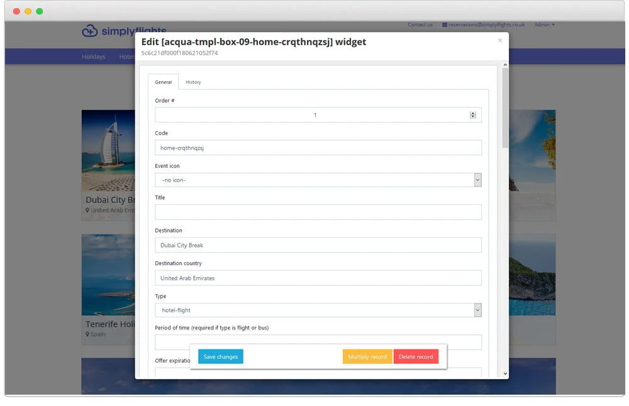Close the Edit widget dialog
629x406 pixels.
tap(500, 41)
